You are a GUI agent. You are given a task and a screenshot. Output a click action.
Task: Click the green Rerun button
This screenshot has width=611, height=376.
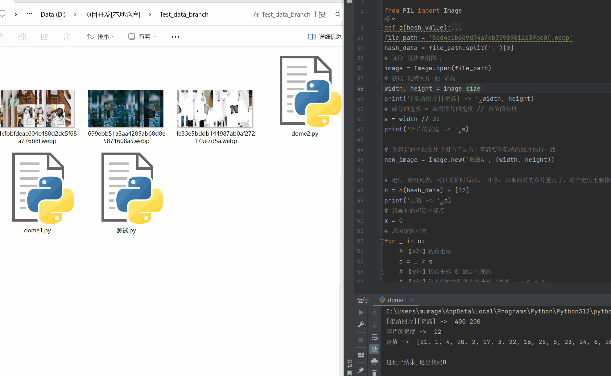click(x=361, y=313)
